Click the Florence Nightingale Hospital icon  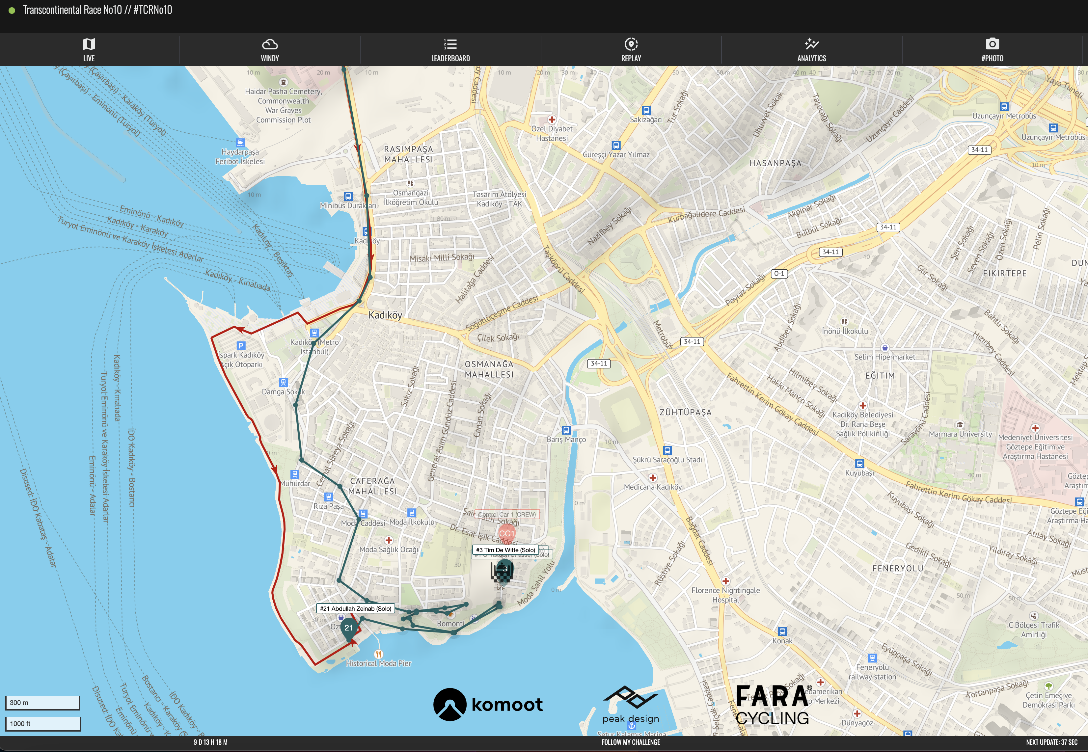point(726,581)
